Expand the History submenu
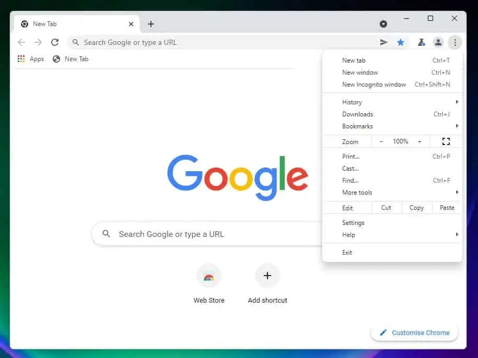The height and width of the screenshot is (358, 478). [392, 102]
